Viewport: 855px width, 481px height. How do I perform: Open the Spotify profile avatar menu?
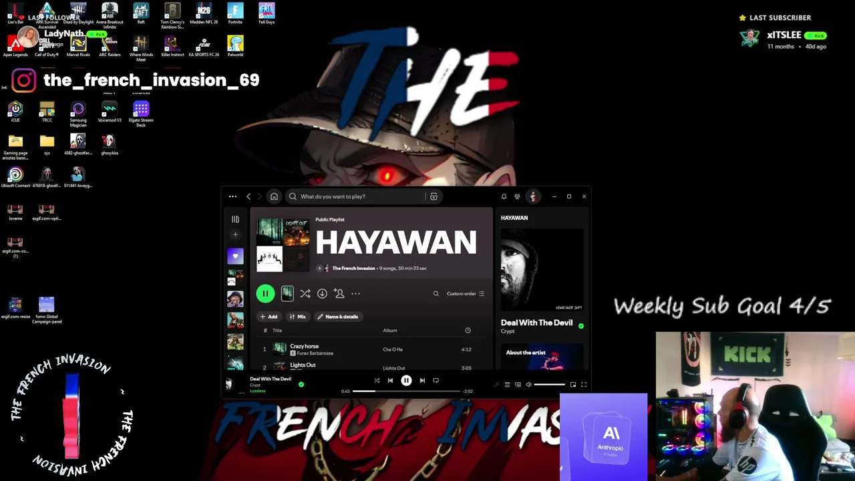533,196
